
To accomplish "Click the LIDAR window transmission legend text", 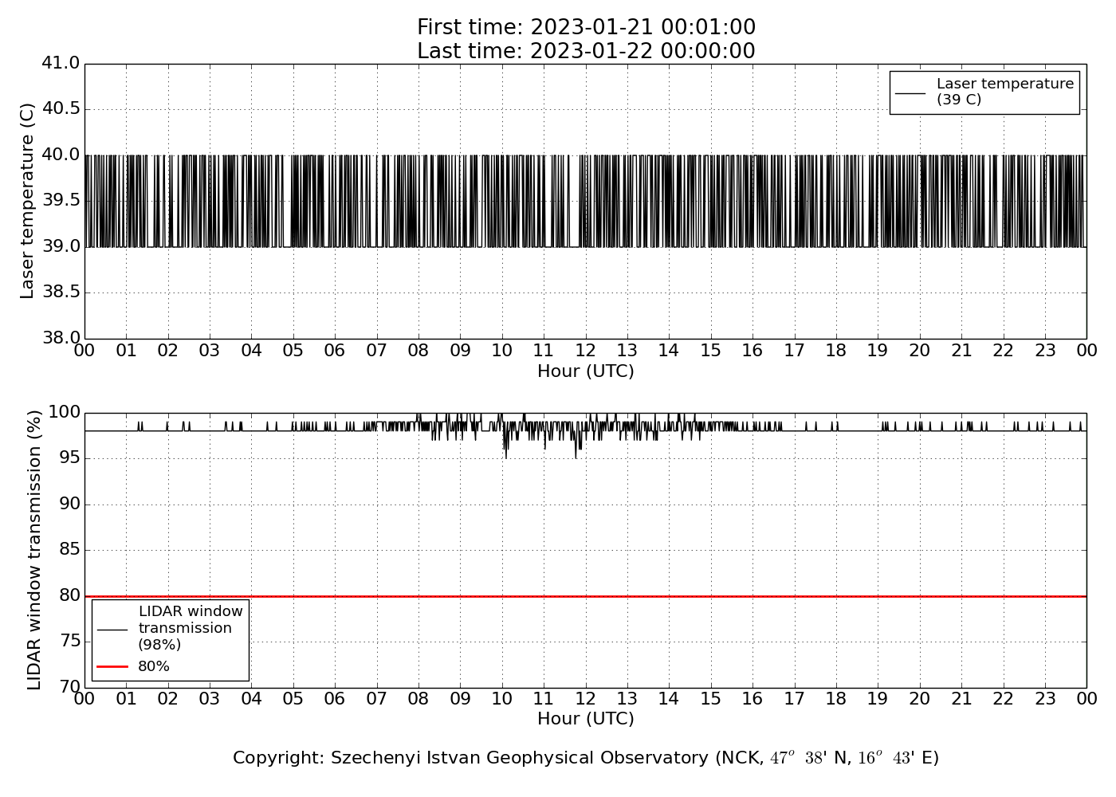I will click(190, 628).
